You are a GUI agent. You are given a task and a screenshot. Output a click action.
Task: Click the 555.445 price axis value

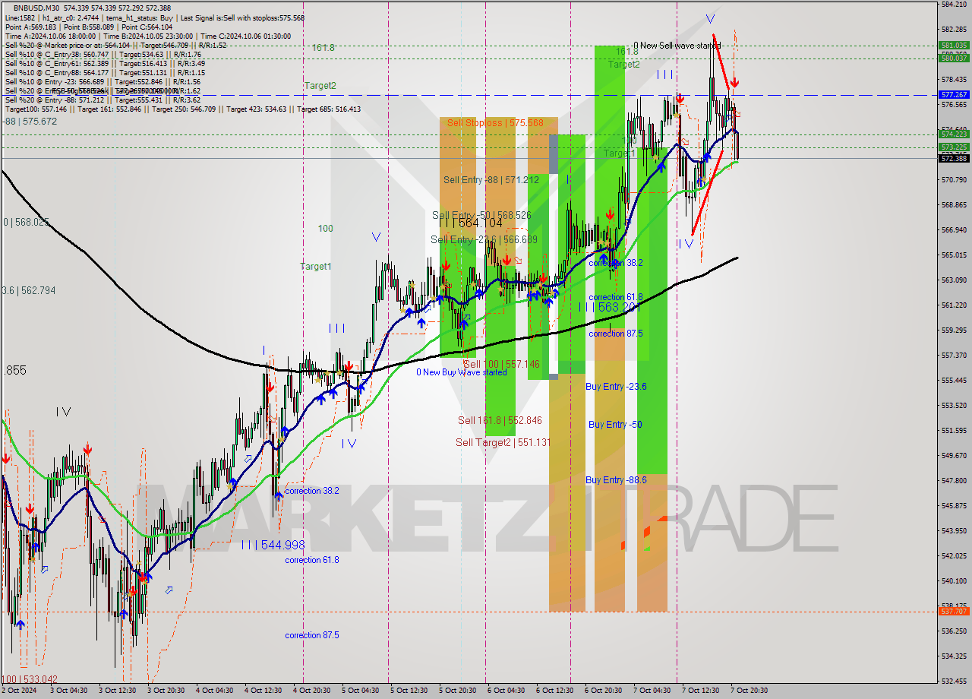[x=954, y=381]
